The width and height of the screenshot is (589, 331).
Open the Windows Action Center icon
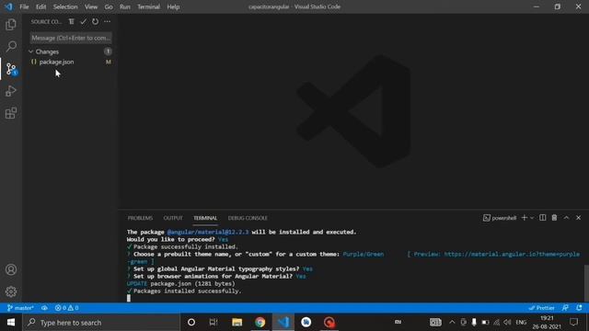(x=573, y=323)
